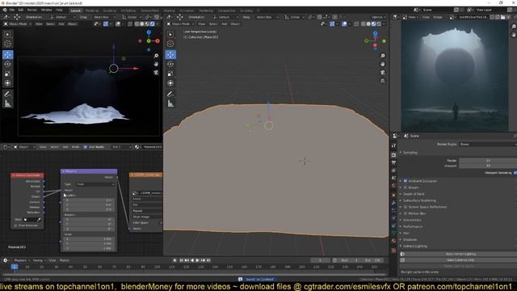The height and width of the screenshot is (291, 517).
Task: Toggle camera view icon in main viewport
Action: 382,72
